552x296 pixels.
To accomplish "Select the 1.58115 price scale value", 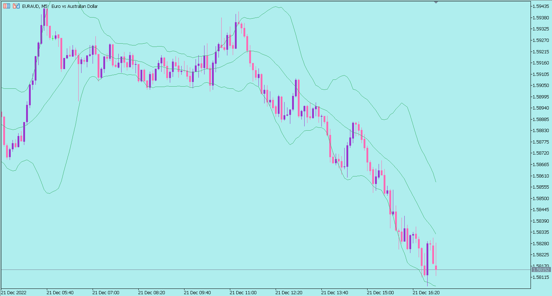I will pyautogui.click(x=540, y=277).
